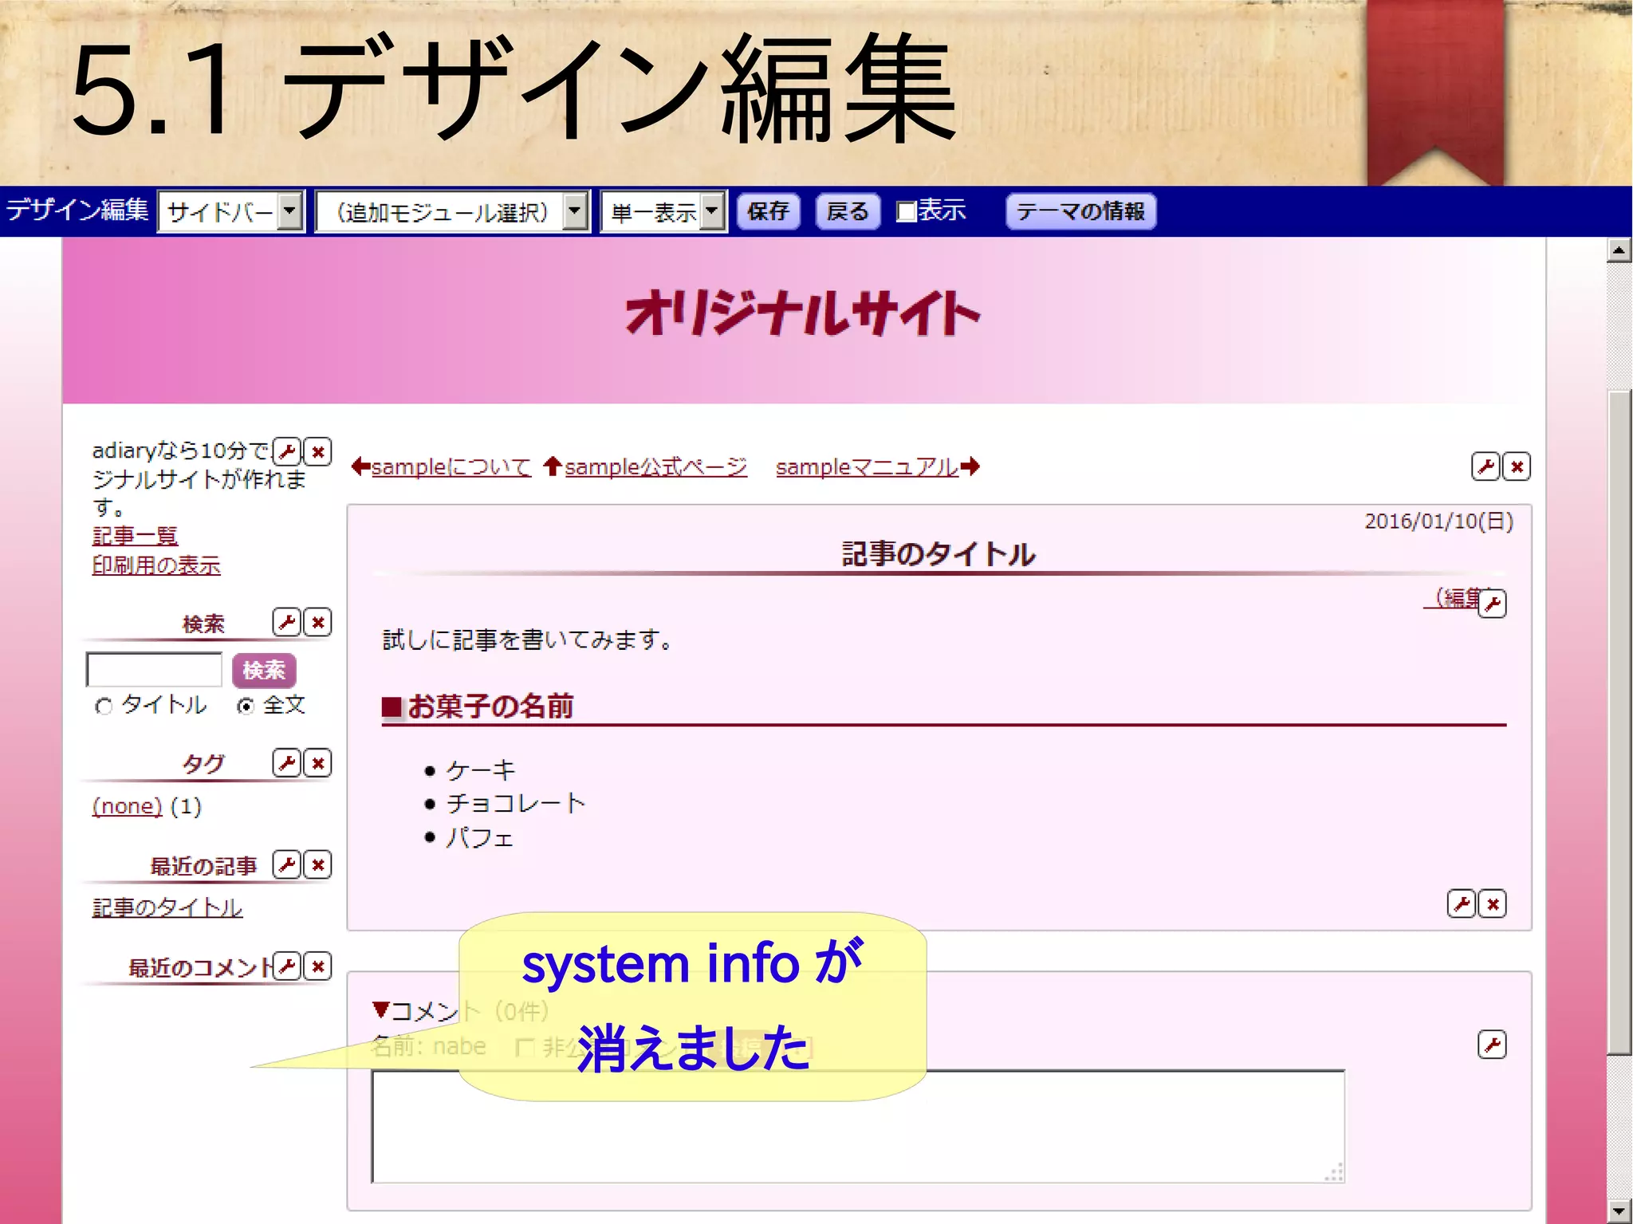1633x1224 pixels.
Task: Open settings wrench for adiary description module
Action: 287,451
